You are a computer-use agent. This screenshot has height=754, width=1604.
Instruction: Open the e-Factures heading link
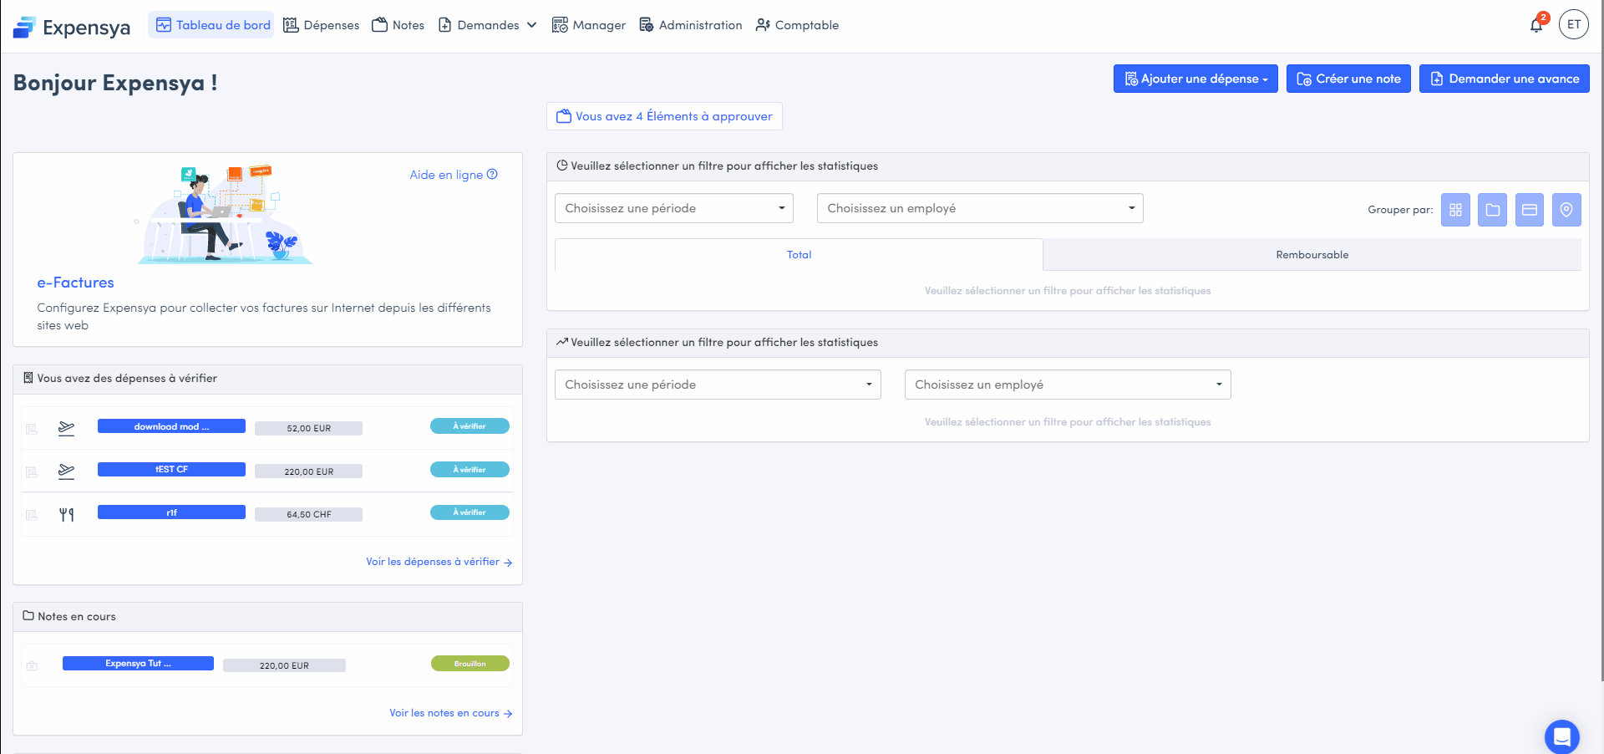(75, 283)
